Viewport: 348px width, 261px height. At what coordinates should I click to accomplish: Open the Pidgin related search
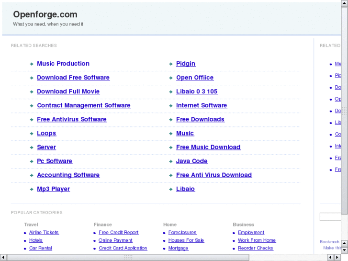pyautogui.click(x=186, y=64)
